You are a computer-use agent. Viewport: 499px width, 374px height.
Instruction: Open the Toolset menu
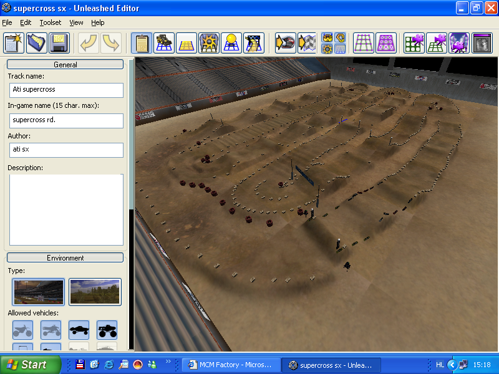point(51,22)
